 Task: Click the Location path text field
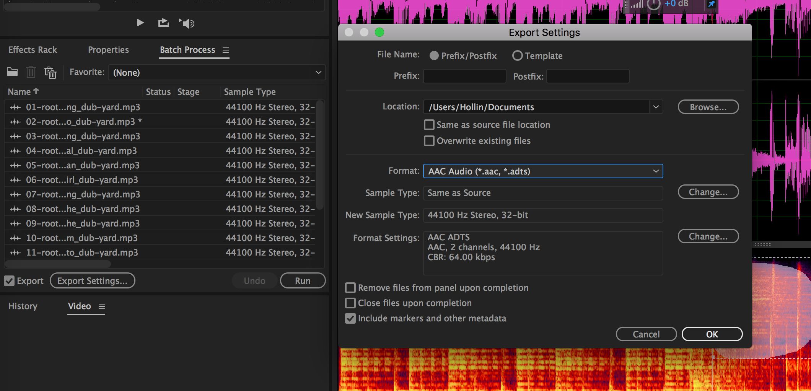536,107
